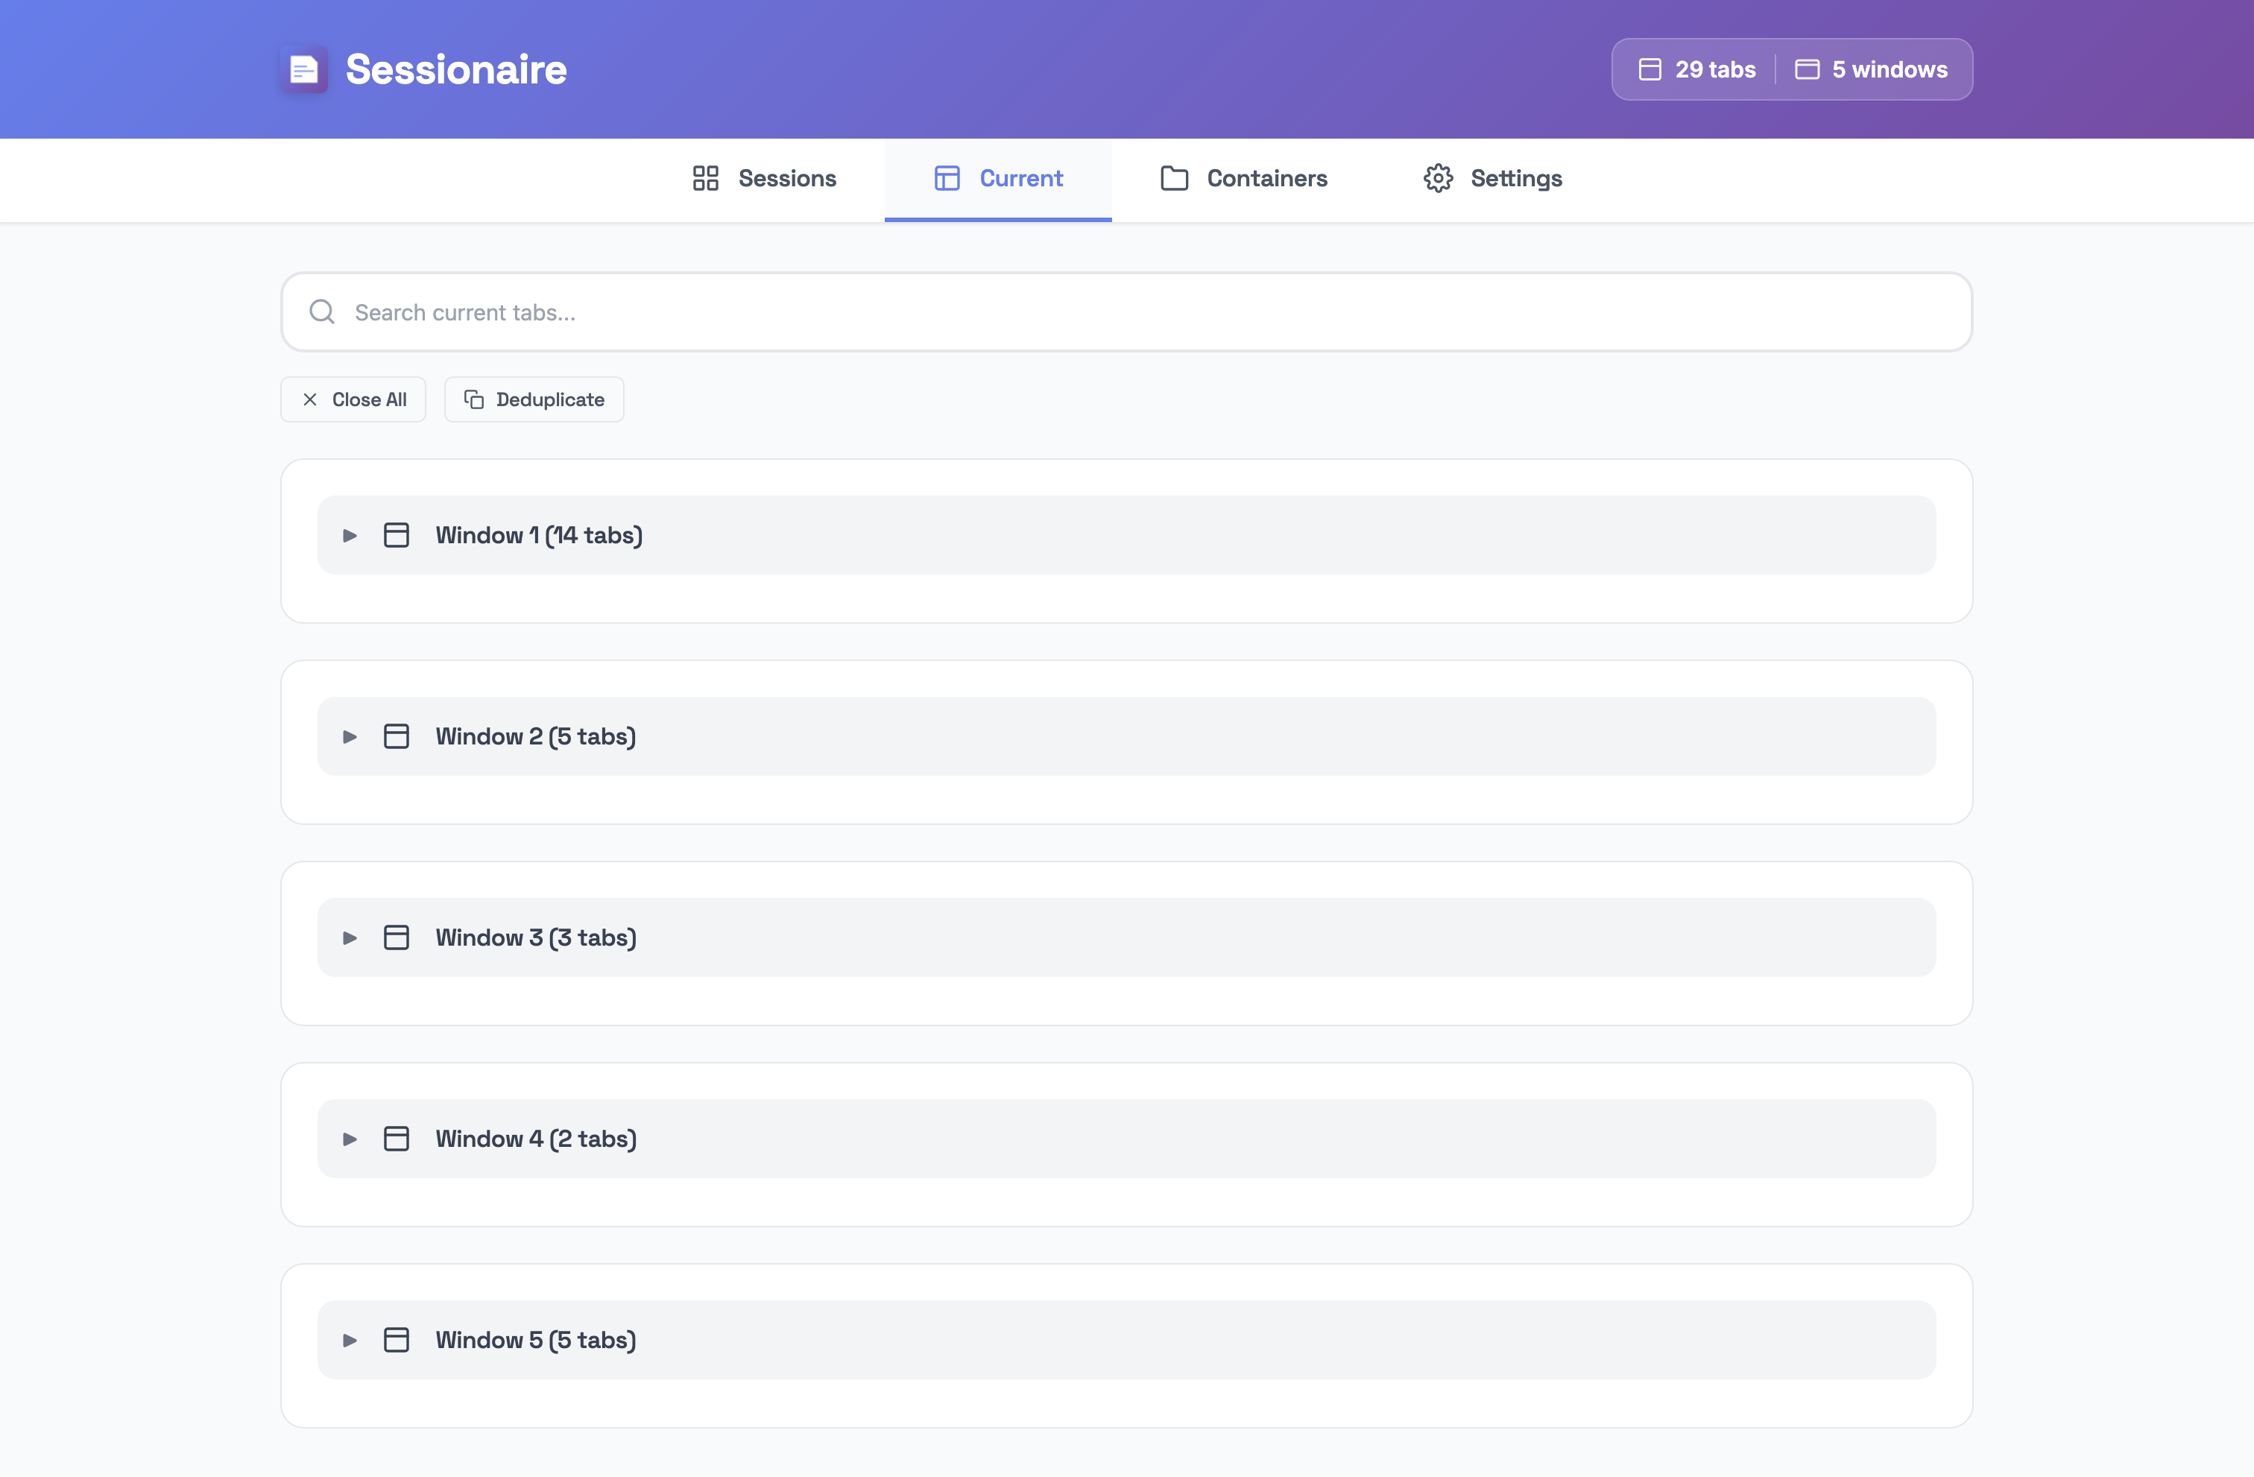Click the magnifier icon in the search bar
The height and width of the screenshot is (1477, 2254).
pos(321,311)
